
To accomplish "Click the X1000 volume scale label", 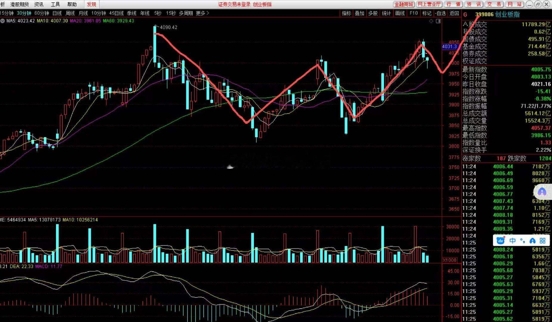I will click(x=449, y=260).
